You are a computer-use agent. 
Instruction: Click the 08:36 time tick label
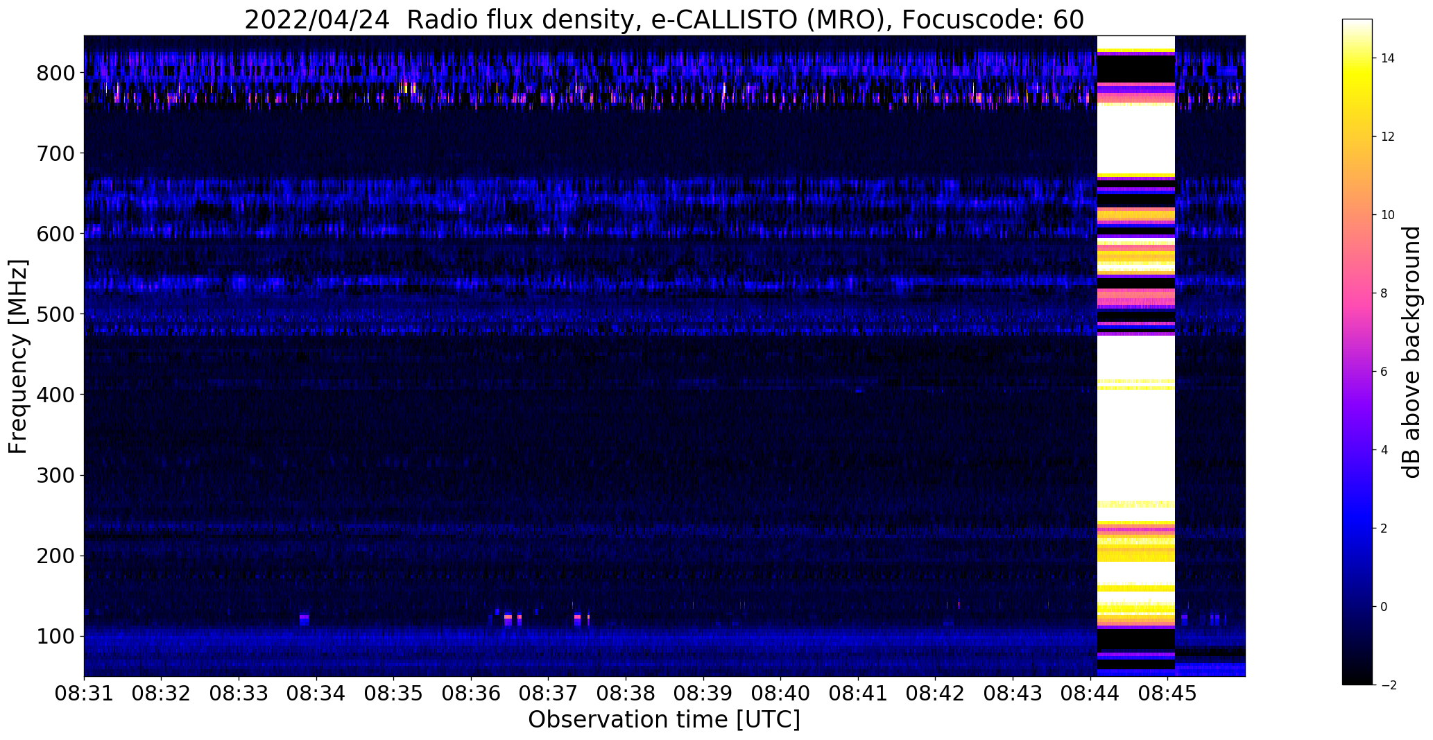[x=472, y=693]
